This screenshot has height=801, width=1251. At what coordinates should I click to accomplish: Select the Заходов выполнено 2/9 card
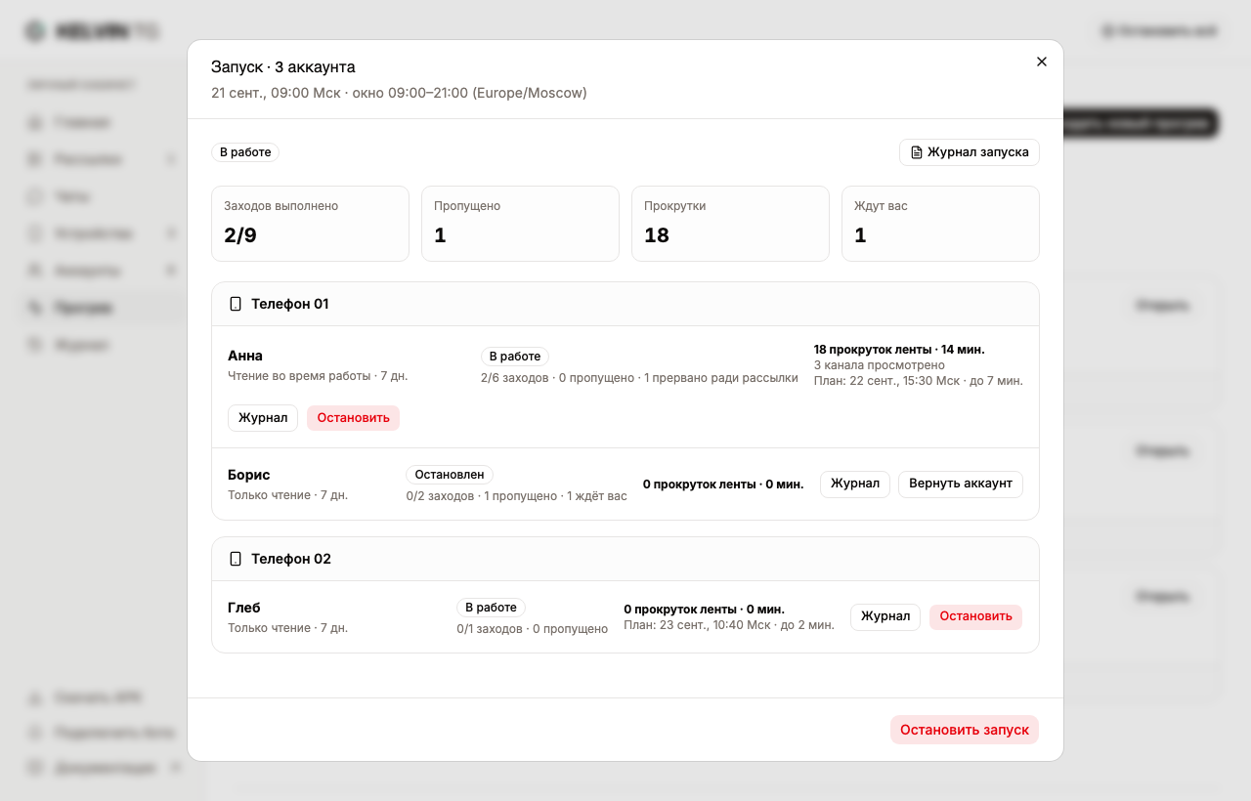(310, 224)
